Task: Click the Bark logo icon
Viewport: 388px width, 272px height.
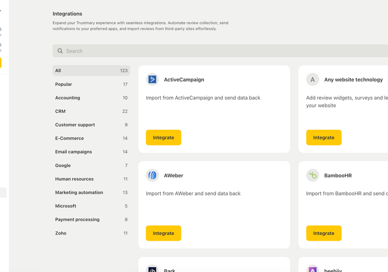Action: click(x=152, y=269)
